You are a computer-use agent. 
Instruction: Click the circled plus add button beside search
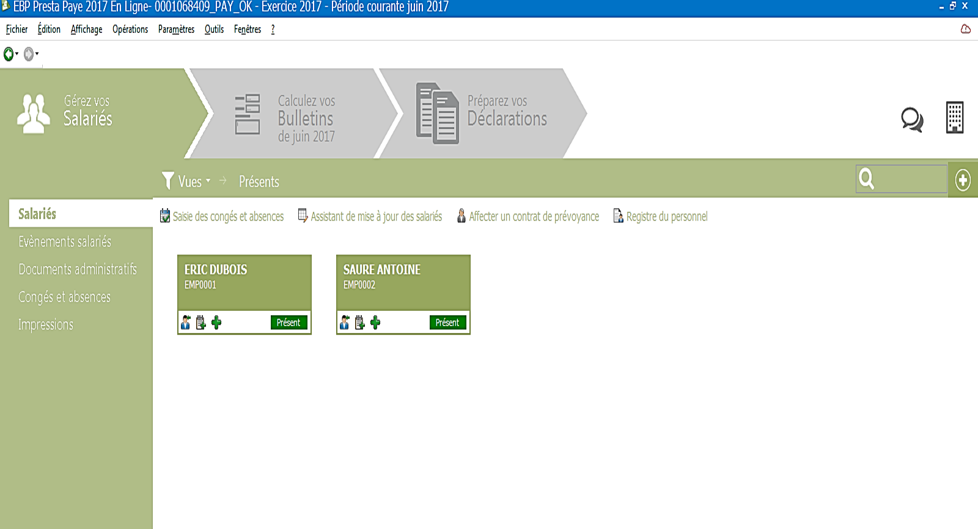pyautogui.click(x=963, y=180)
